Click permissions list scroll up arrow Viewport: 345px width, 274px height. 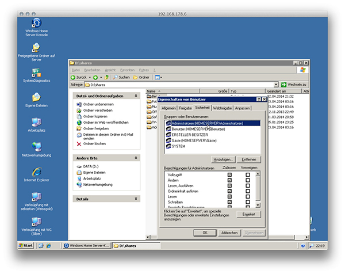258,174
